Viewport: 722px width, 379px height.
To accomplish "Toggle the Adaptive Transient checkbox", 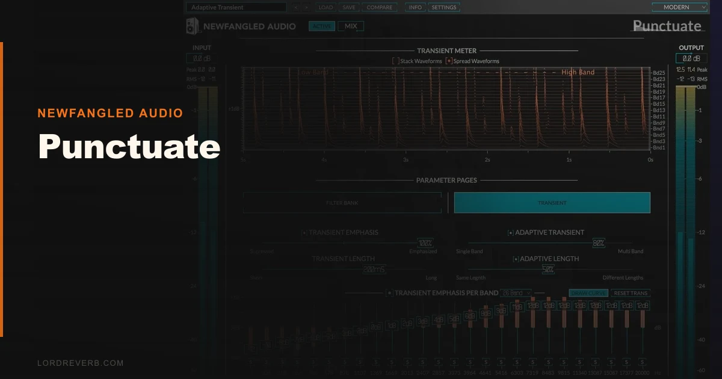I will point(510,233).
